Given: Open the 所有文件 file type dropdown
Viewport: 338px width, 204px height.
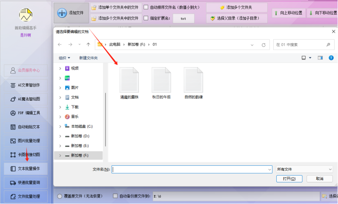Looking at the screenshot, I should pos(304,169).
